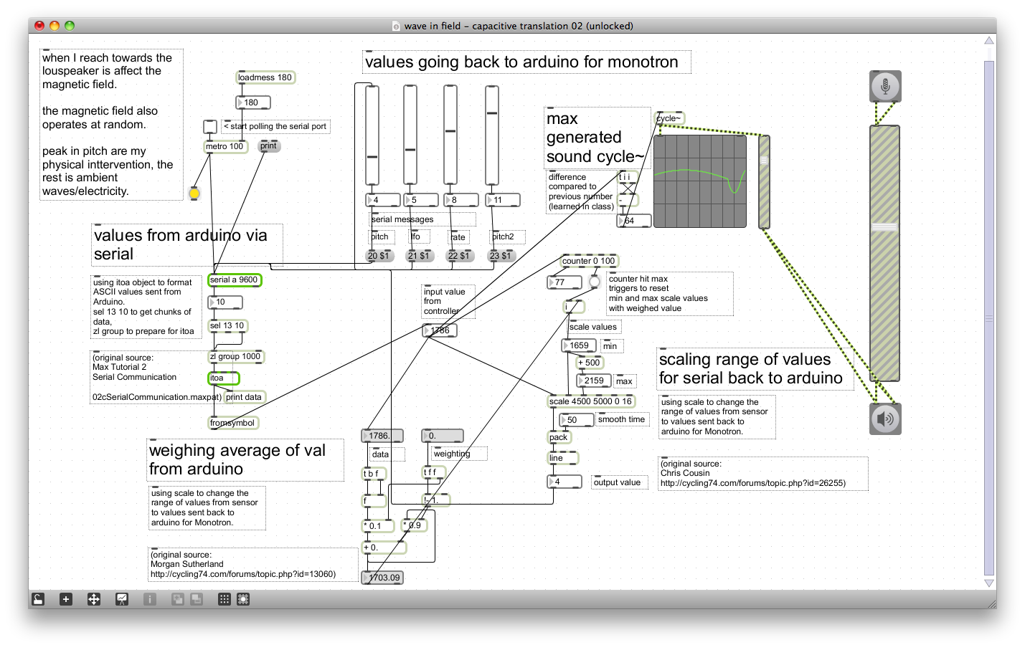Click the arrow on smooth time box 50
Viewport: 1025px width, 645px height.
(564, 420)
